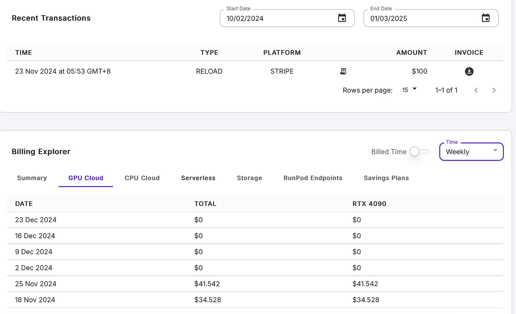516x314 pixels.
Task: Click the AMOUNT column header
Action: 411,53
